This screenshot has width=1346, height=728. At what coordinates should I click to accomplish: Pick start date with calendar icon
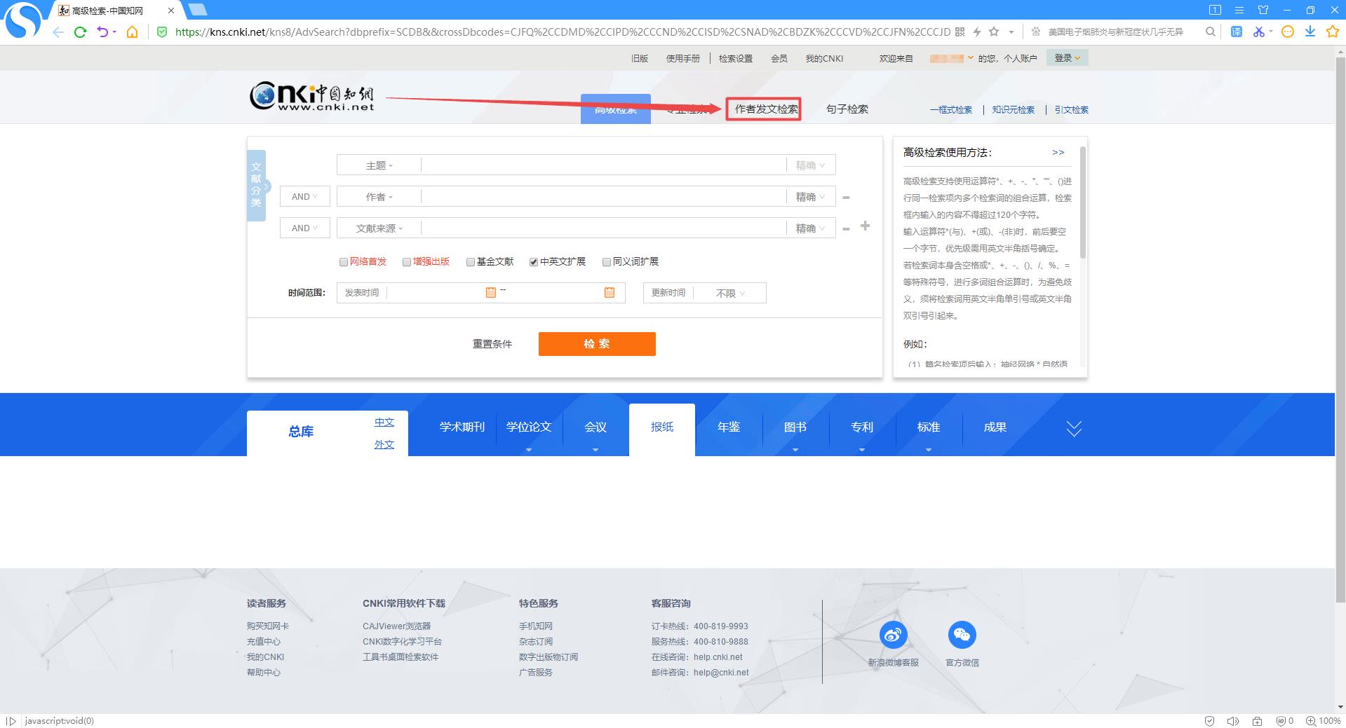491,292
